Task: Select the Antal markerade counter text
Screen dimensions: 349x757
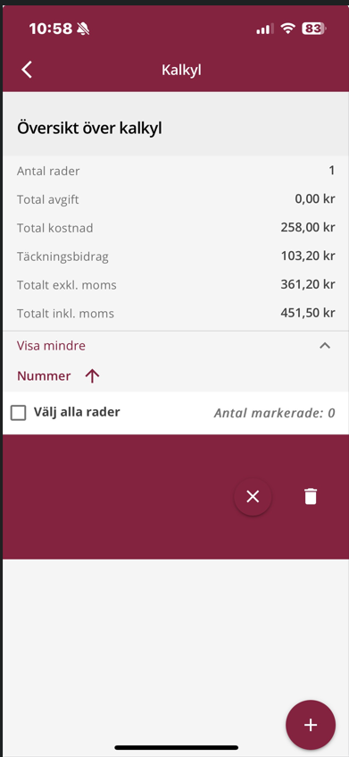Action: (274, 413)
